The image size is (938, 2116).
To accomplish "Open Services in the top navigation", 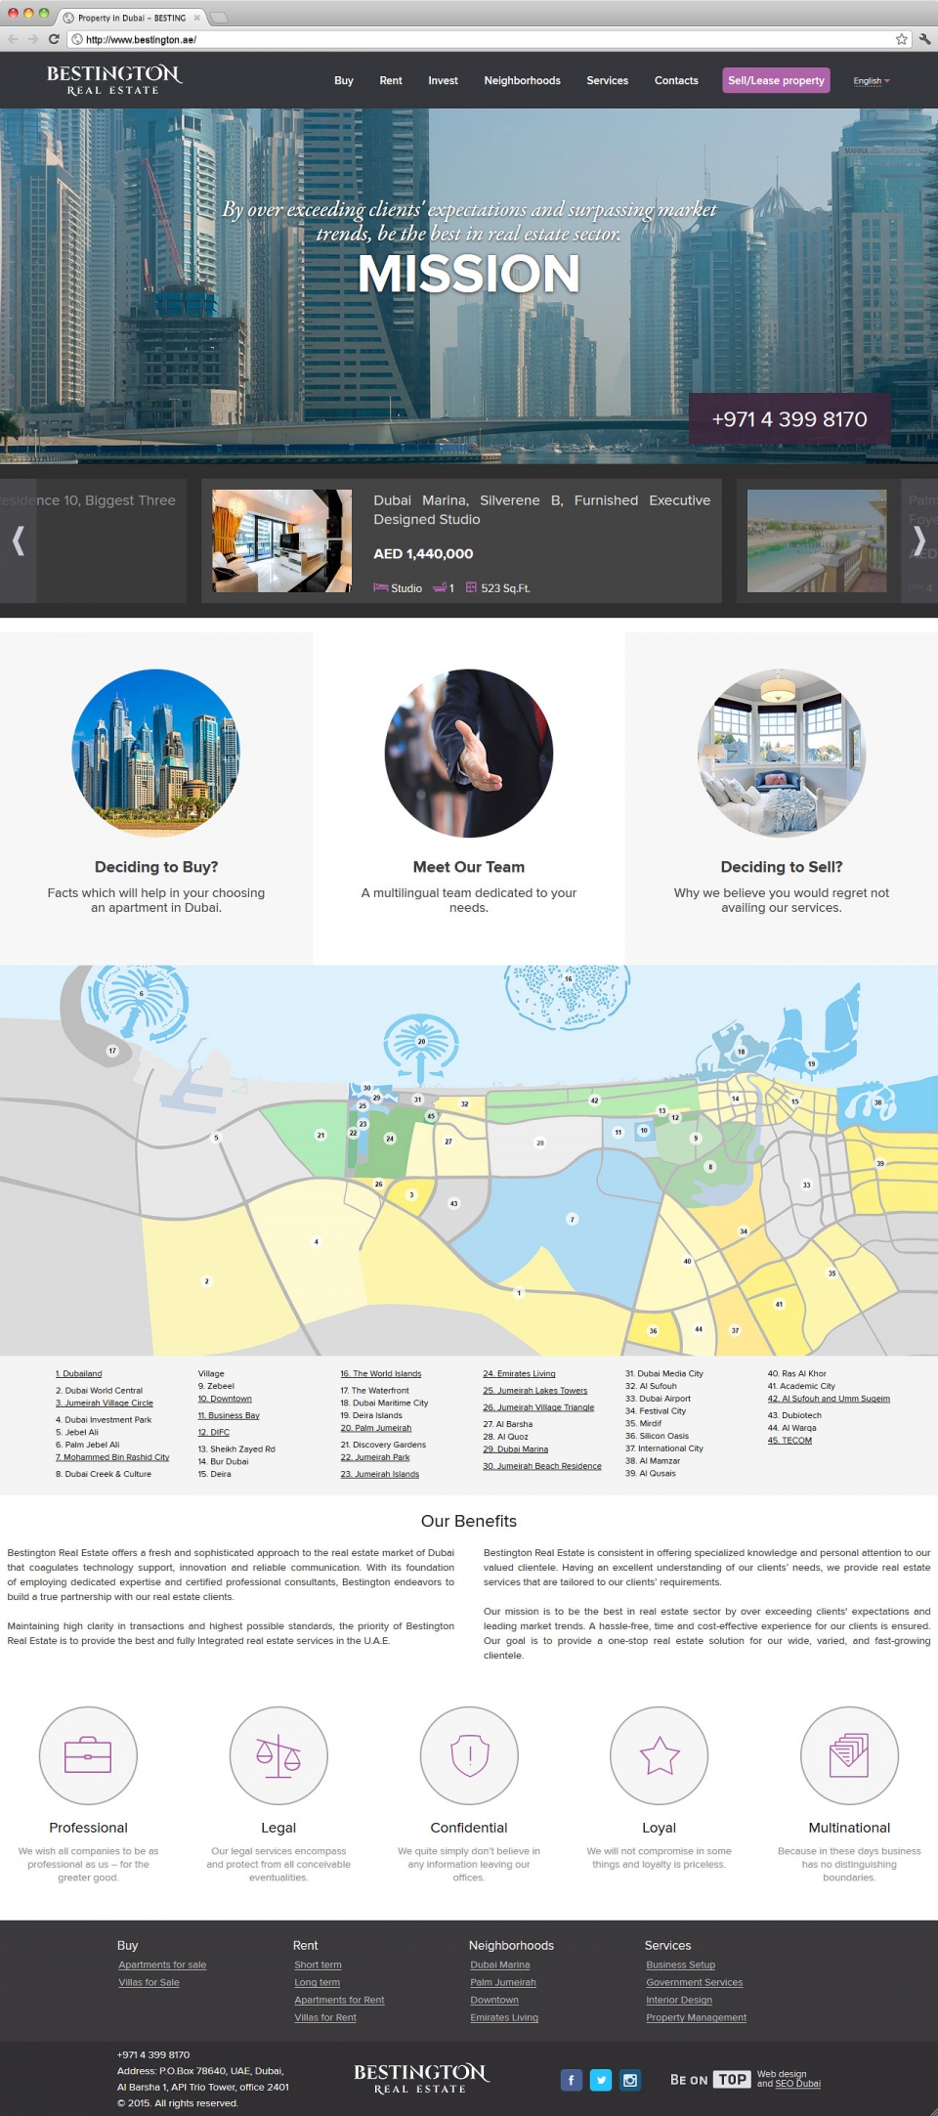I will [608, 80].
